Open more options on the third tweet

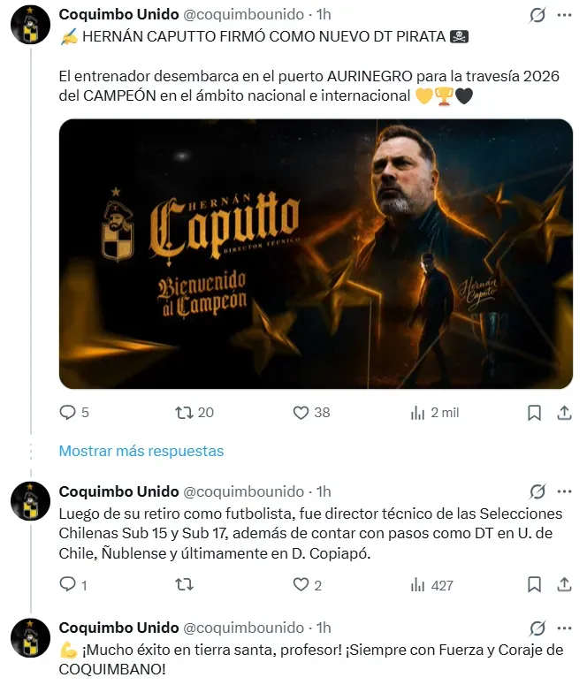coord(564,628)
